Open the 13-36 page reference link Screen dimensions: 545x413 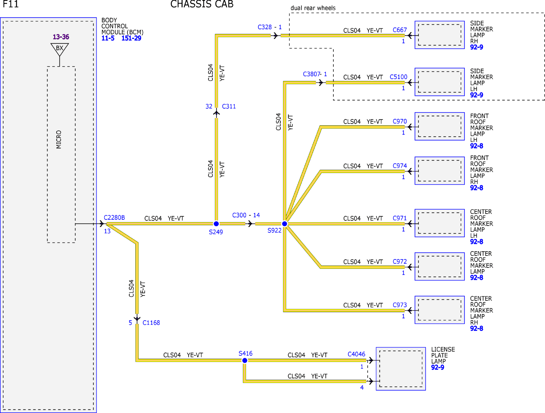point(61,37)
